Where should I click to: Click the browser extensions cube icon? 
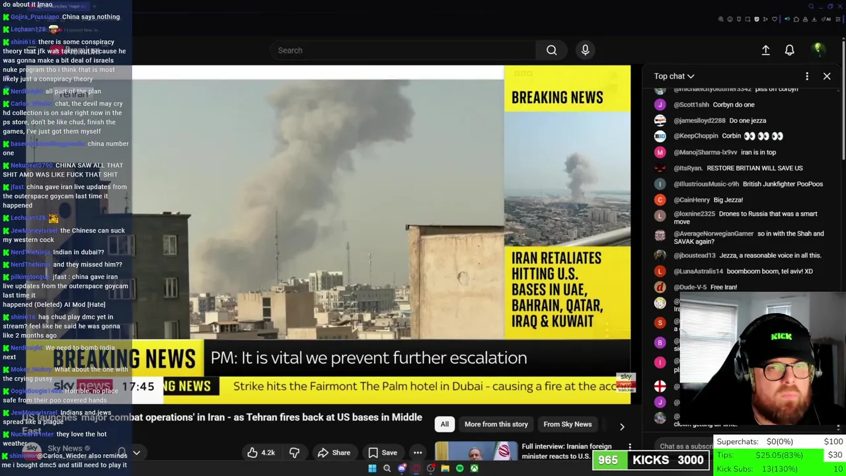796,19
